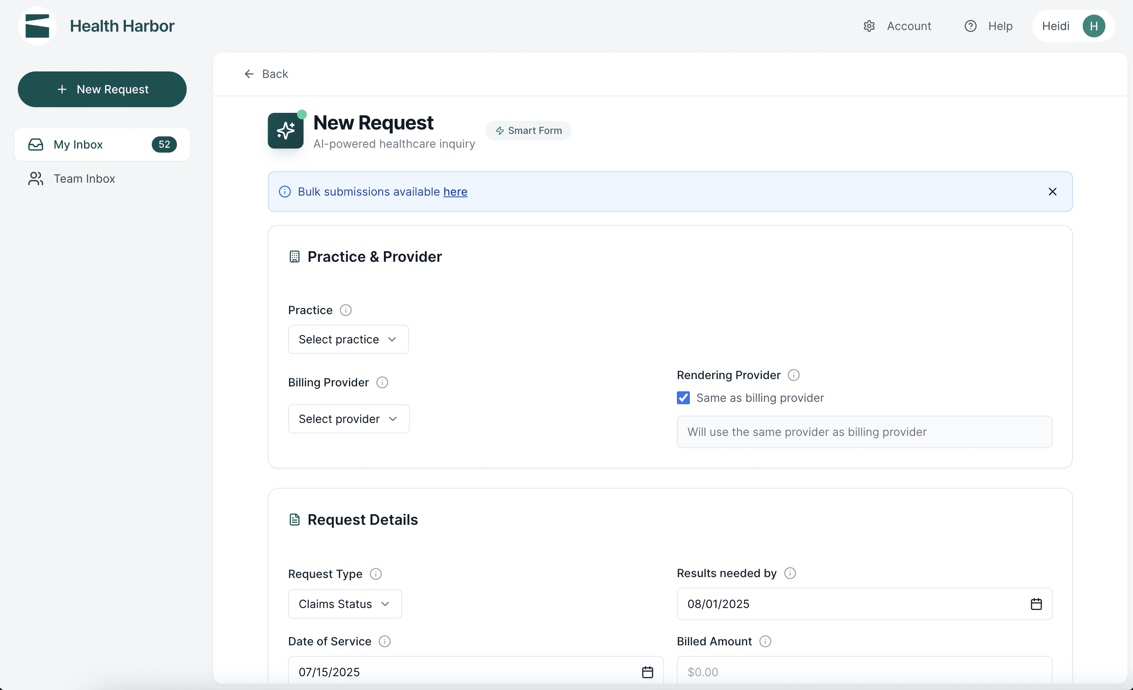The height and width of the screenshot is (690, 1133).
Task: Dismiss the bulk submissions banner
Action: (1052, 191)
